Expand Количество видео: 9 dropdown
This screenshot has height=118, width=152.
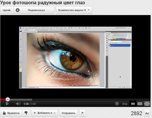[x=74, y=10]
